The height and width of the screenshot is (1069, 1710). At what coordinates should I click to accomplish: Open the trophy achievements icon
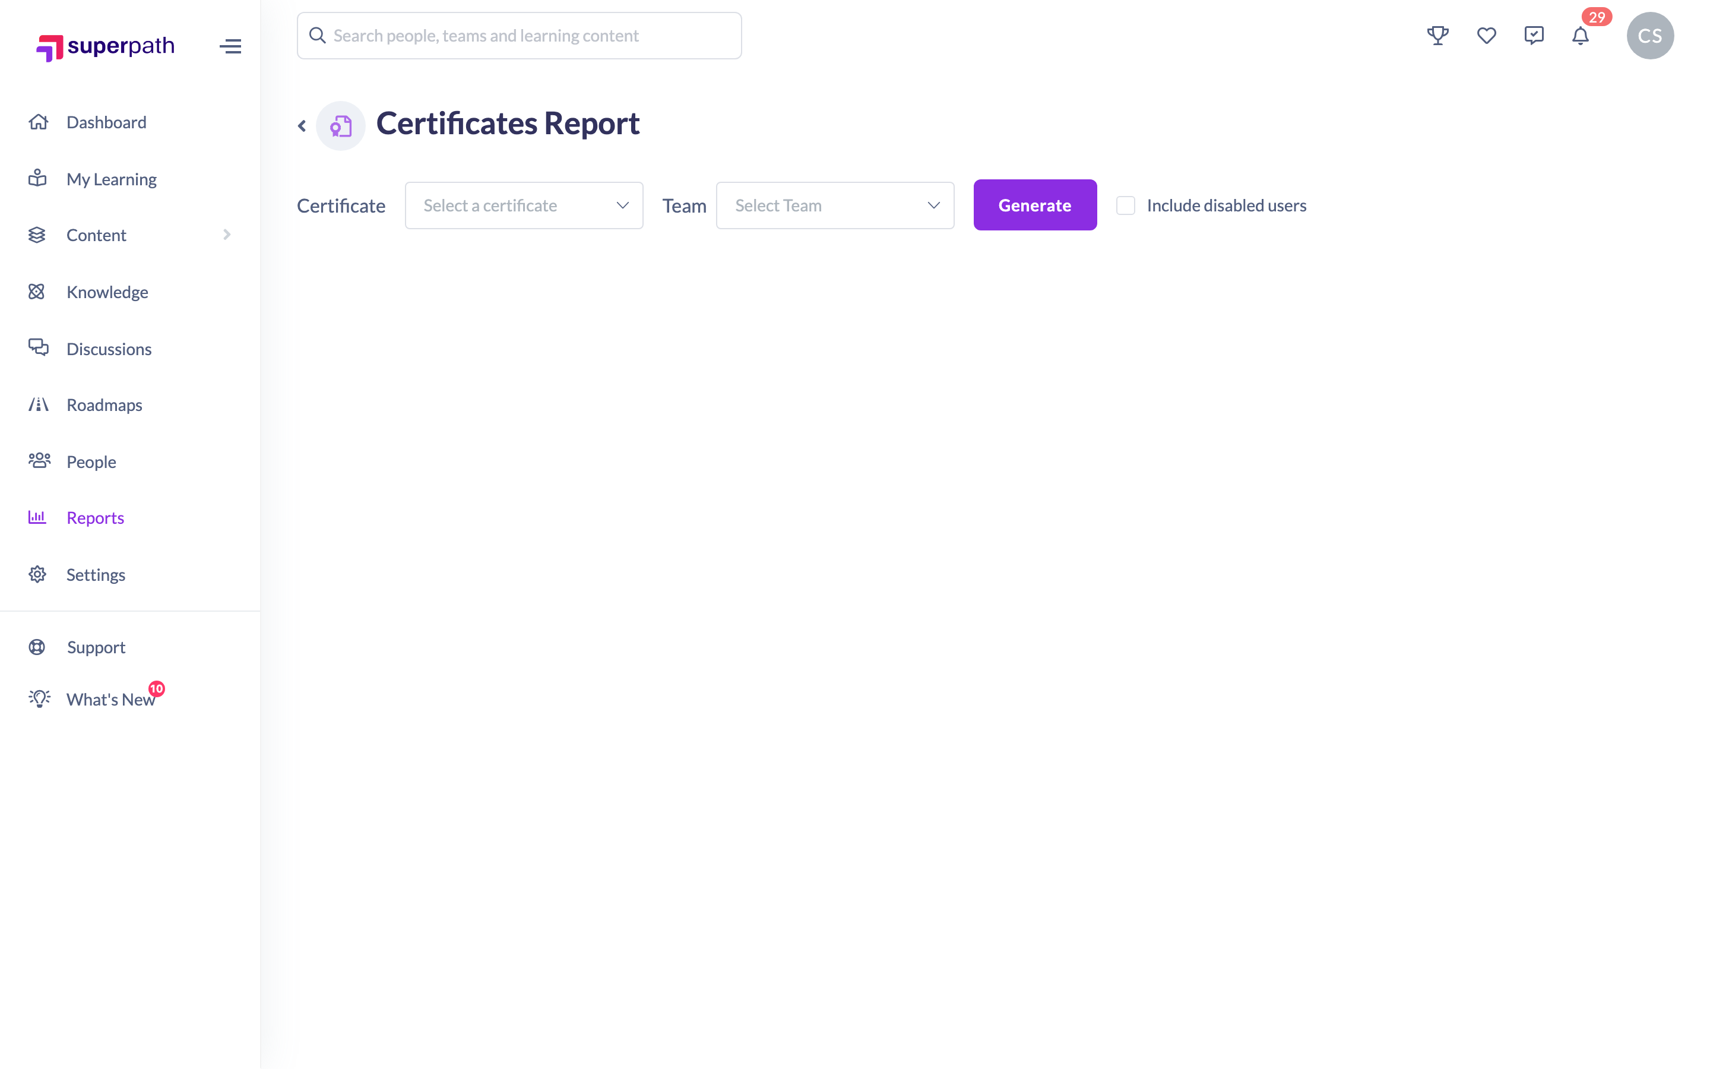coord(1437,36)
